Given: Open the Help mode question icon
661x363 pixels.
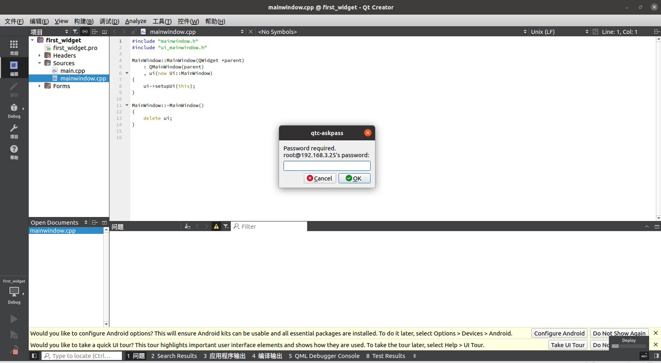Looking at the screenshot, I should tap(14, 152).
